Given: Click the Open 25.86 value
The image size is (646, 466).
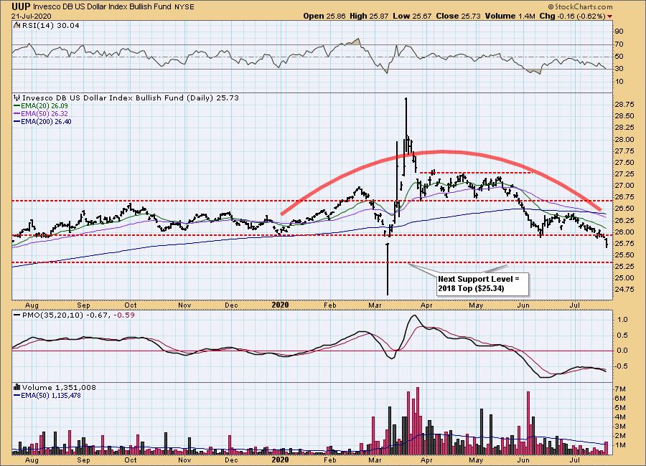Looking at the screenshot, I should [325, 16].
